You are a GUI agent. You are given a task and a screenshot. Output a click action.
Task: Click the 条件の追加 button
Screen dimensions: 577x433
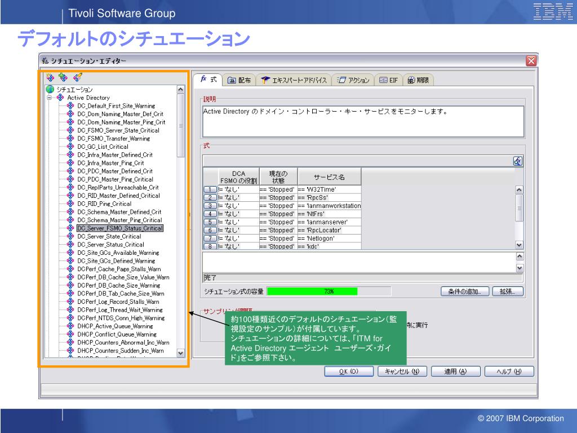tap(465, 291)
